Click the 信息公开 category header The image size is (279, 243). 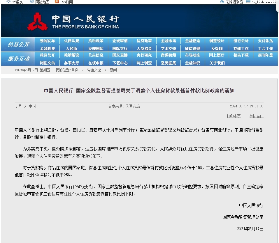18,45
